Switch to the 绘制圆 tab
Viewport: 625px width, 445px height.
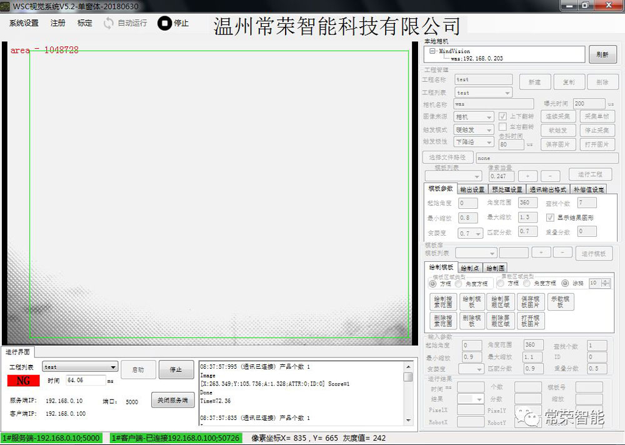coord(495,268)
